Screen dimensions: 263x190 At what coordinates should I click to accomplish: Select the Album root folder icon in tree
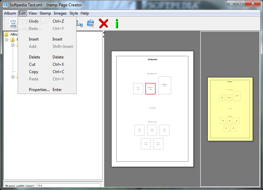pos(6,34)
